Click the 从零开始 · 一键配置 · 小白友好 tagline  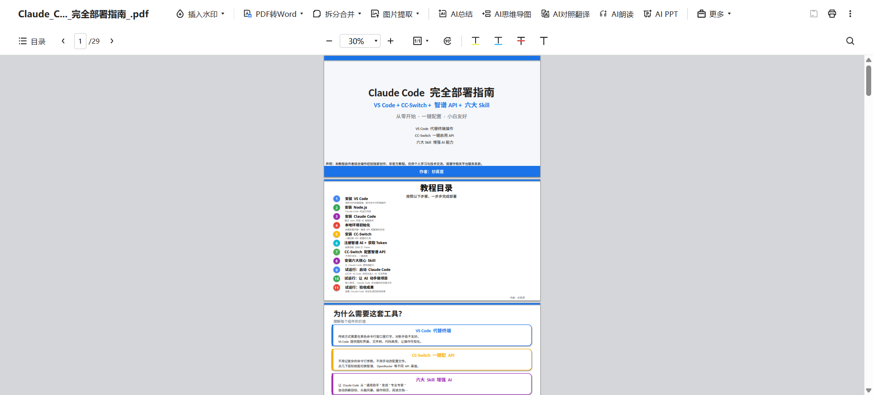[x=431, y=116]
